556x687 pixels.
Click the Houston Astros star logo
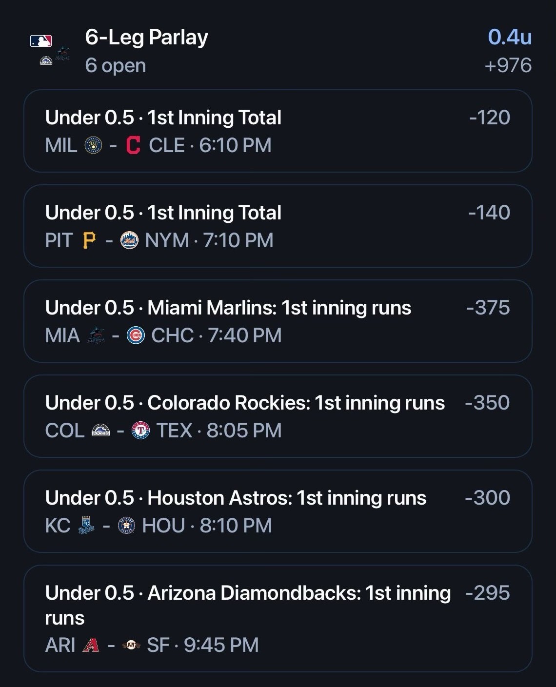[x=126, y=526]
